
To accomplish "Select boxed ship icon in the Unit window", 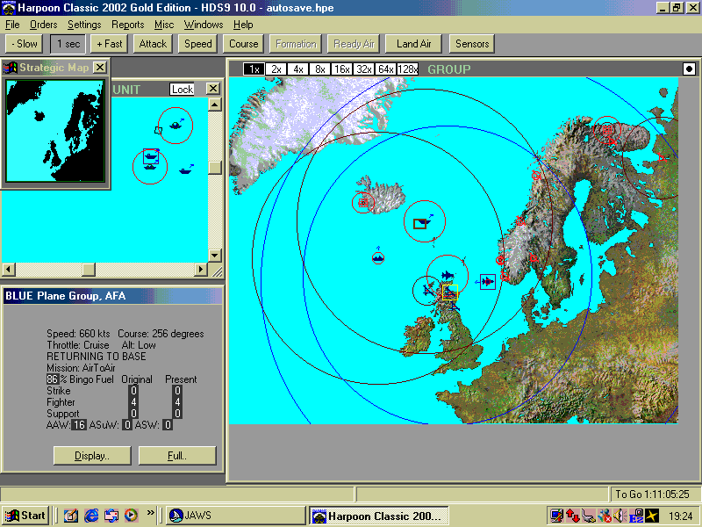I will [x=151, y=156].
